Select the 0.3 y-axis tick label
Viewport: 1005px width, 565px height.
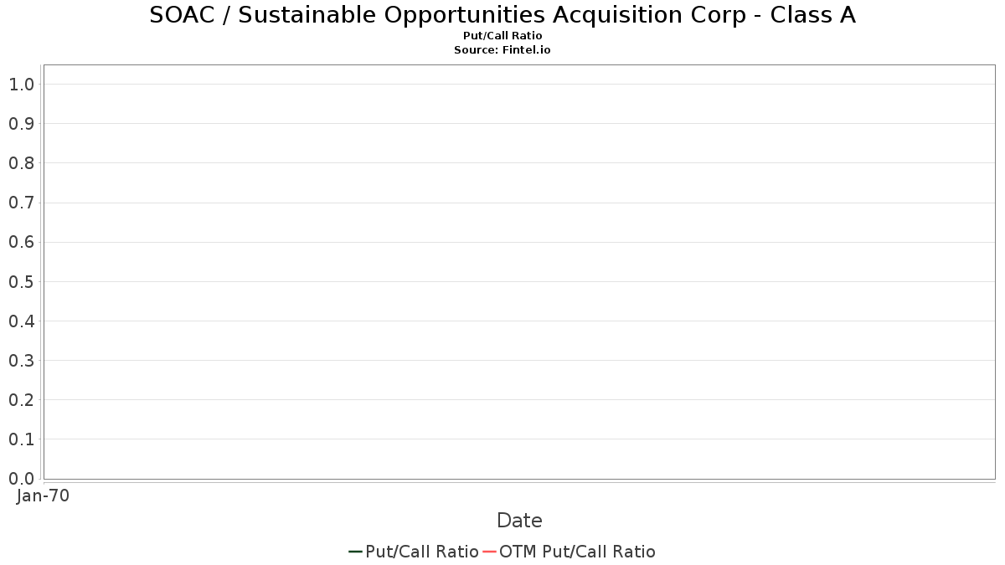point(21,361)
